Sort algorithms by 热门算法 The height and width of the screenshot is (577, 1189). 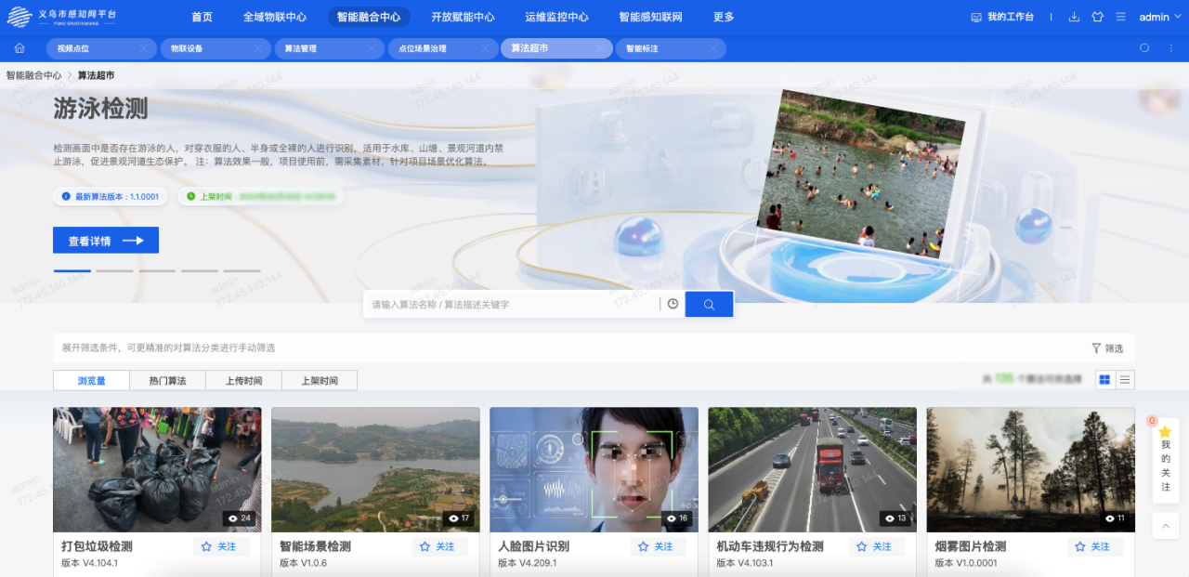tap(167, 381)
